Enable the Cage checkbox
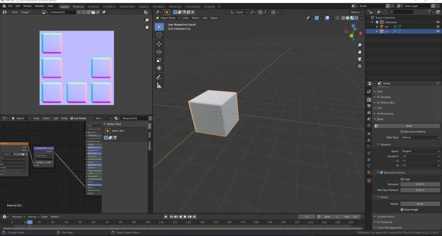 [x=402, y=179]
